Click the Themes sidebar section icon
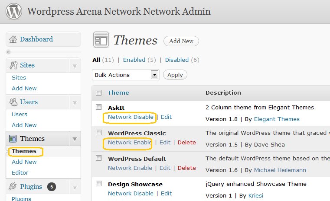 [x=13, y=139]
